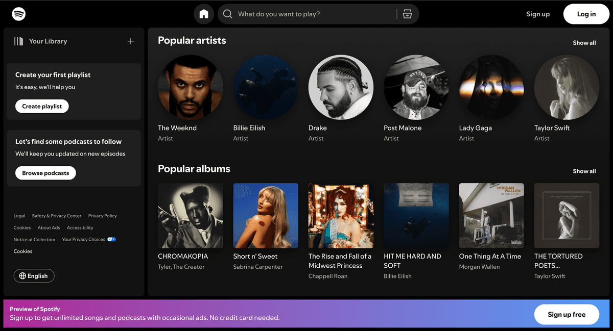Click the Spotify logo
This screenshot has height=331, width=613.
point(19,14)
